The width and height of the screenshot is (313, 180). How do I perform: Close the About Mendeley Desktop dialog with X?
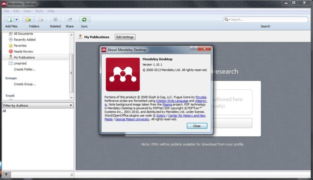[x=204, y=48]
